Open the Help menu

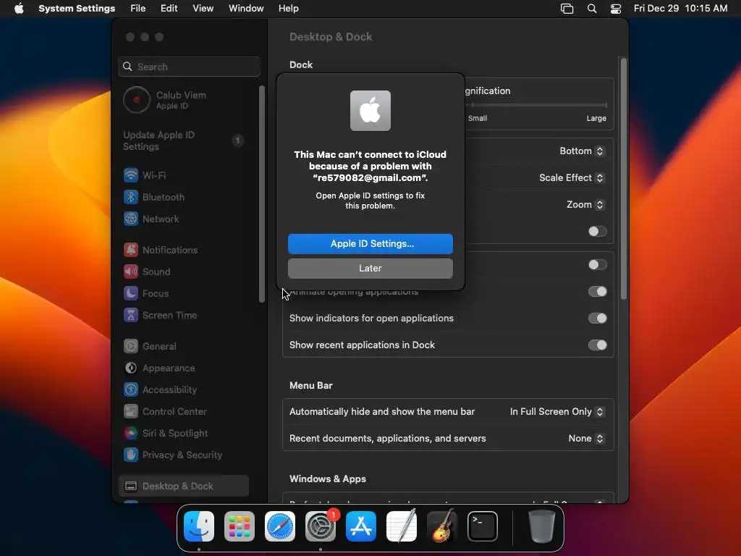[288, 9]
